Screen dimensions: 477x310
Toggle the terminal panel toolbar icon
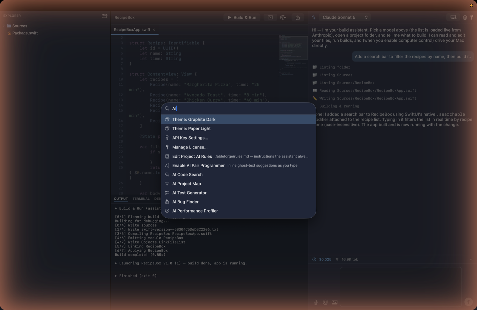(x=270, y=18)
